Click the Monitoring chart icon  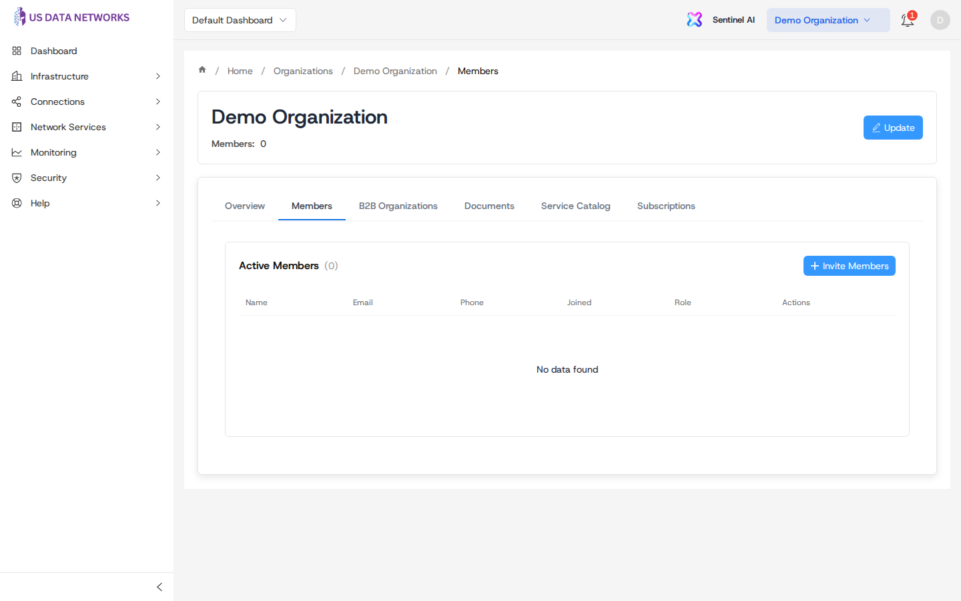17,152
